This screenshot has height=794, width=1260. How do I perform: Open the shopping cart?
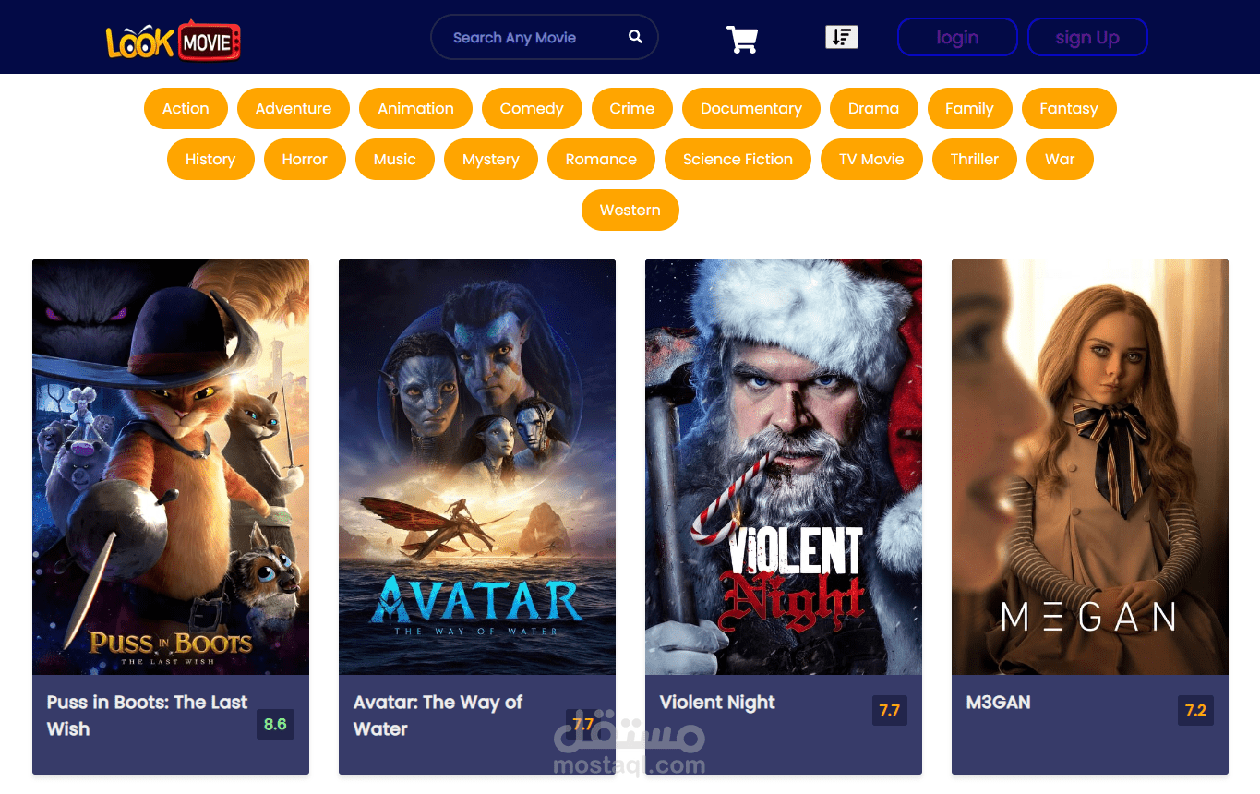pos(740,39)
